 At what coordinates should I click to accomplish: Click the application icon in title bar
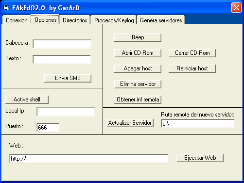6,8
